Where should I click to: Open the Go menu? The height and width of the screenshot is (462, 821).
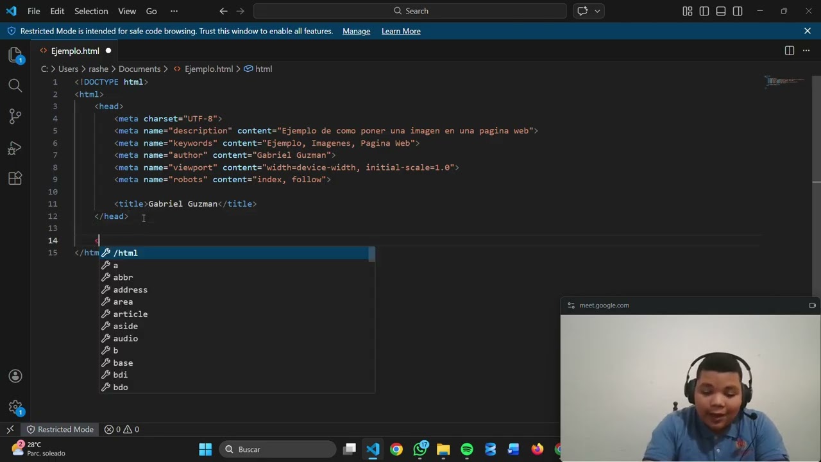coord(151,11)
